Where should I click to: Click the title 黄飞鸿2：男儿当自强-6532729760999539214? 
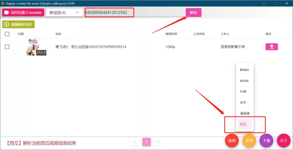click(x=91, y=47)
